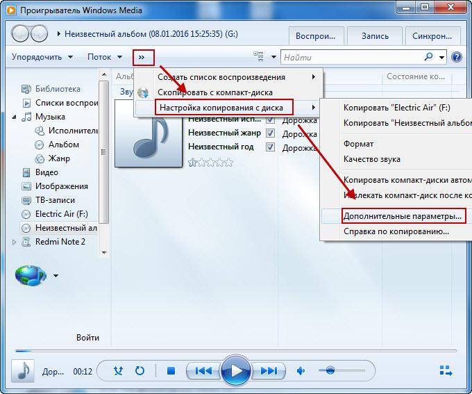Image resolution: width=472 pixels, height=394 pixels.
Task: Toggle repeat playback
Action: [140, 370]
